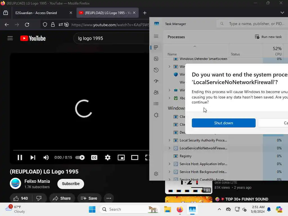Open Task Manager settings gear
This screenshot has width=288, height=216.
click(x=156, y=174)
